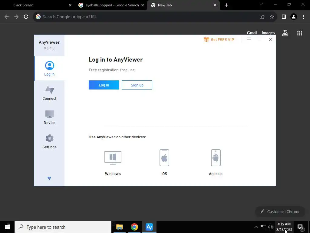The height and width of the screenshot is (233, 310).
Task: Open volume control in system tray
Action: (x=271, y=227)
